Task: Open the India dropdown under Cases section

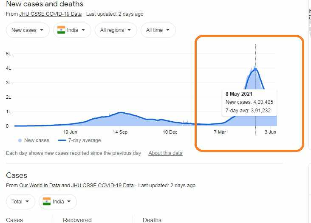Action: 57,201
